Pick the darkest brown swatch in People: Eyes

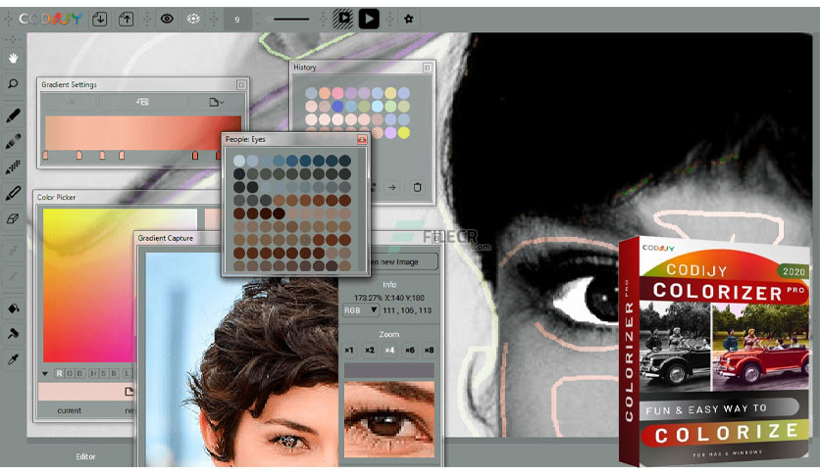(x=279, y=213)
